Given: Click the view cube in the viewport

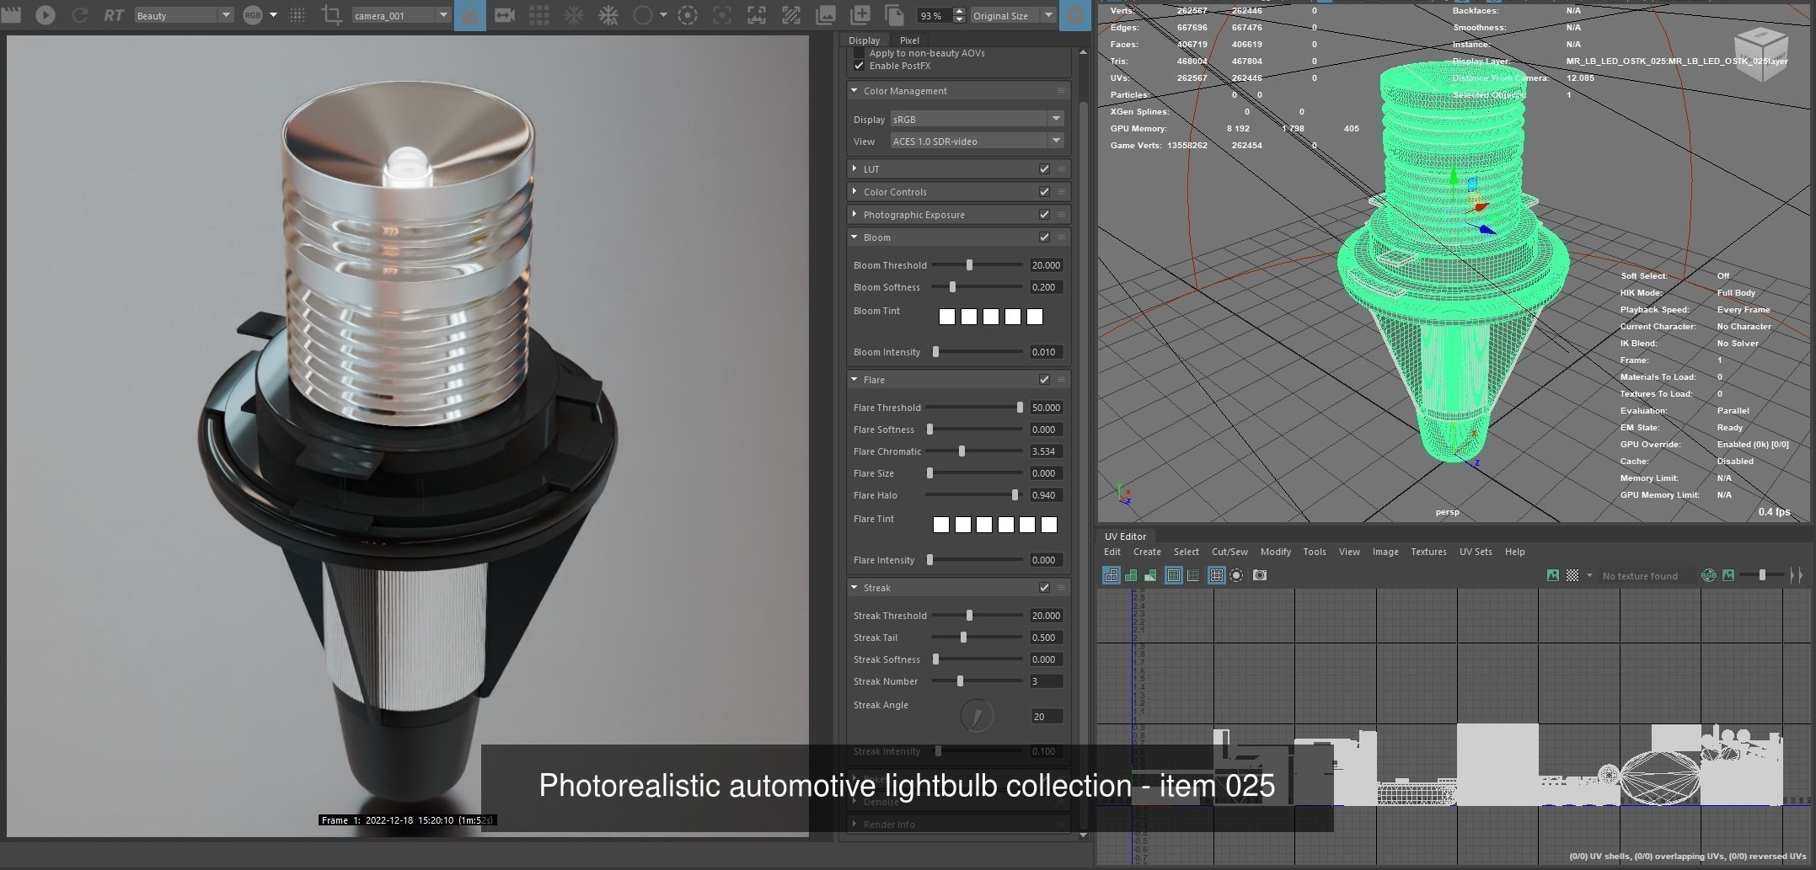Looking at the screenshot, I should [1760, 54].
